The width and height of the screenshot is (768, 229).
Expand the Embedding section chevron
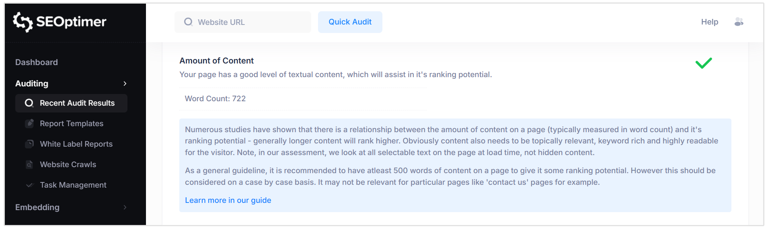pos(125,207)
